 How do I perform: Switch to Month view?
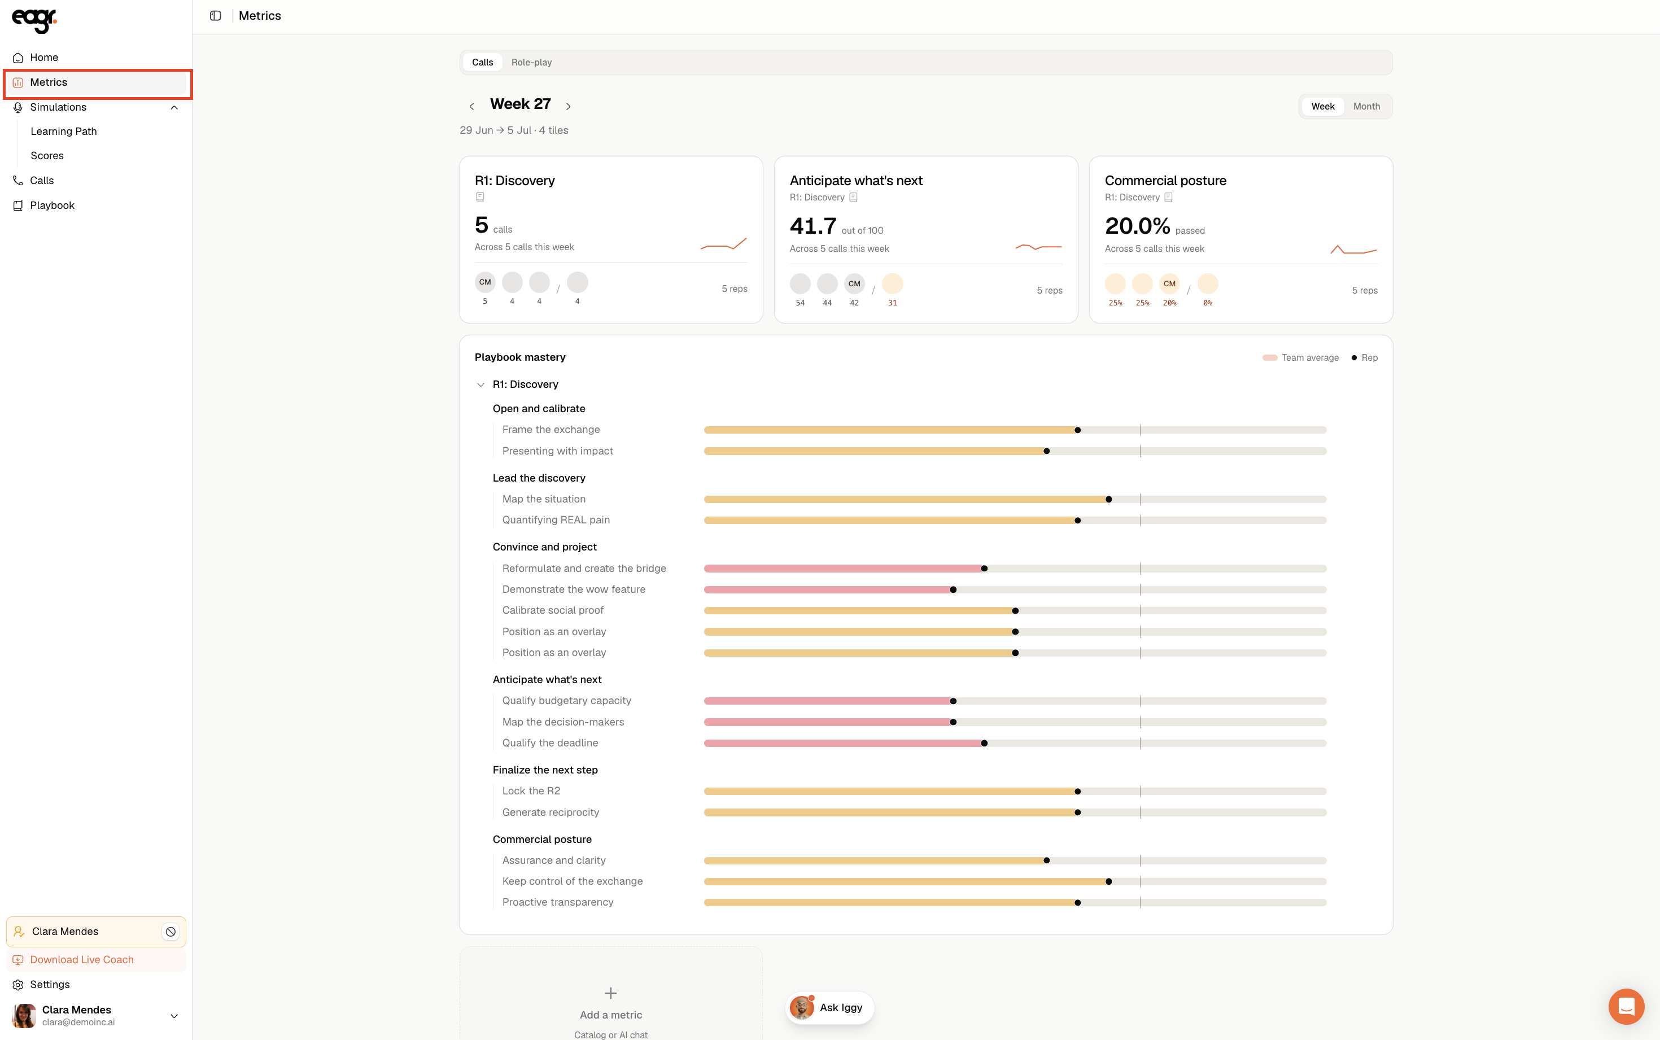pyautogui.click(x=1366, y=107)
